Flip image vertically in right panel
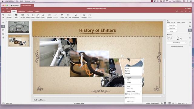 click(x=181, y=39)
